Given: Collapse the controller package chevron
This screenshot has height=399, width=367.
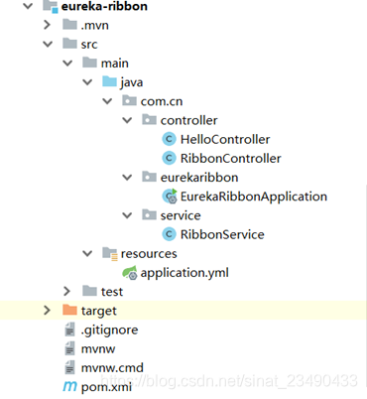Looking at the screenshot, I should 127,120.
